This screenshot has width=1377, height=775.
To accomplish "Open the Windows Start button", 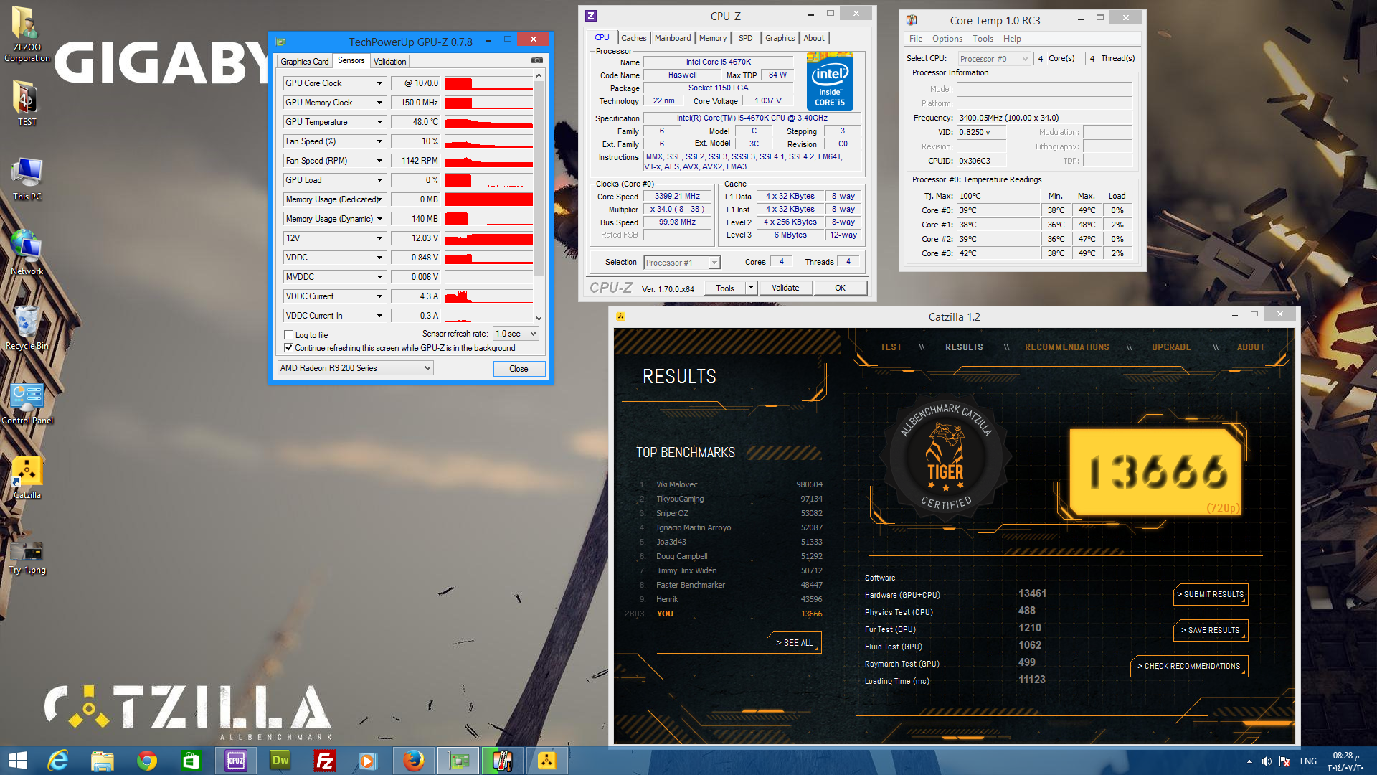I will pos(17,761).
